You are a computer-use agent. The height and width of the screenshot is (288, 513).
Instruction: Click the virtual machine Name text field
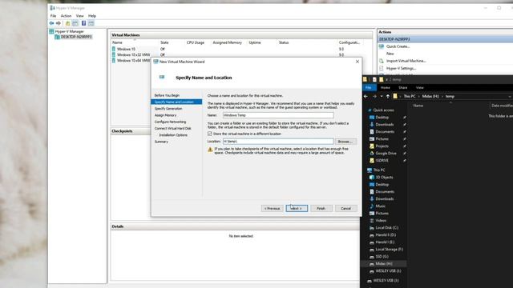[x=278, y=115]
